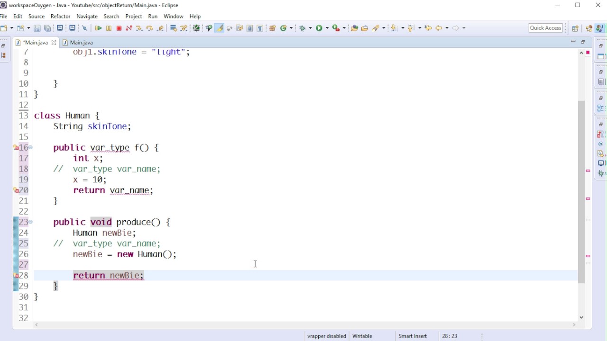Click the Suspend (pause) debug icon
Screen dimensions: 607x341
pyautogui.click(x=109, y=28)
